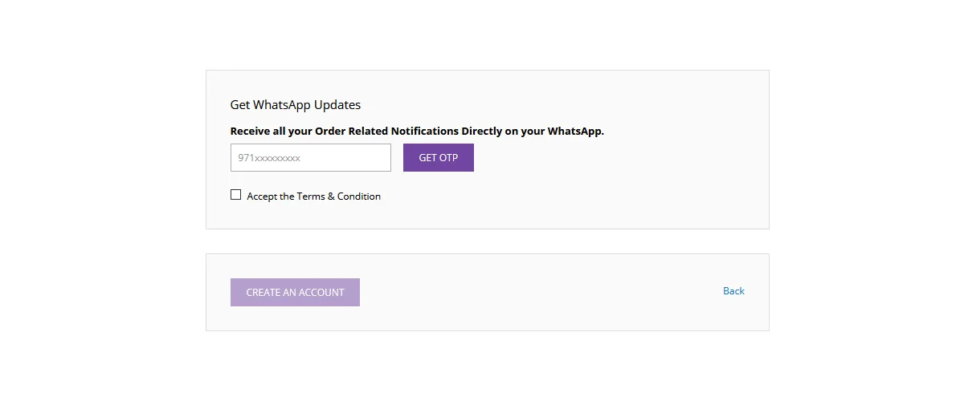Go back using the Back link
Image resolution: width=964 pixels, height=401 pixels.
(733, 291)
